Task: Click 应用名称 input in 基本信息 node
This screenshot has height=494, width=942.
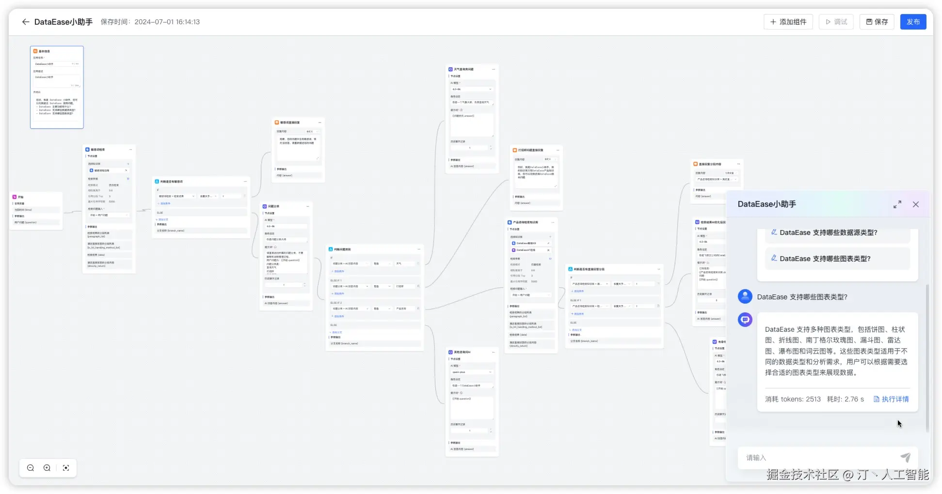Action: pos(56,64)
